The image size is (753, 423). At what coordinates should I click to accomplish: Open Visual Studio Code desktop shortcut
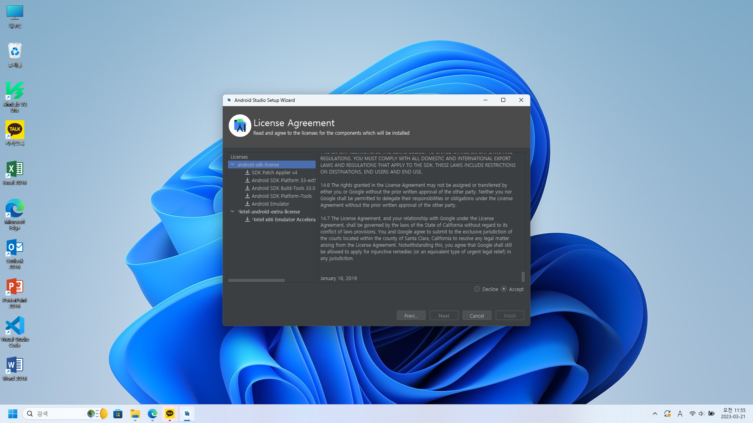(x=15, y=332)
